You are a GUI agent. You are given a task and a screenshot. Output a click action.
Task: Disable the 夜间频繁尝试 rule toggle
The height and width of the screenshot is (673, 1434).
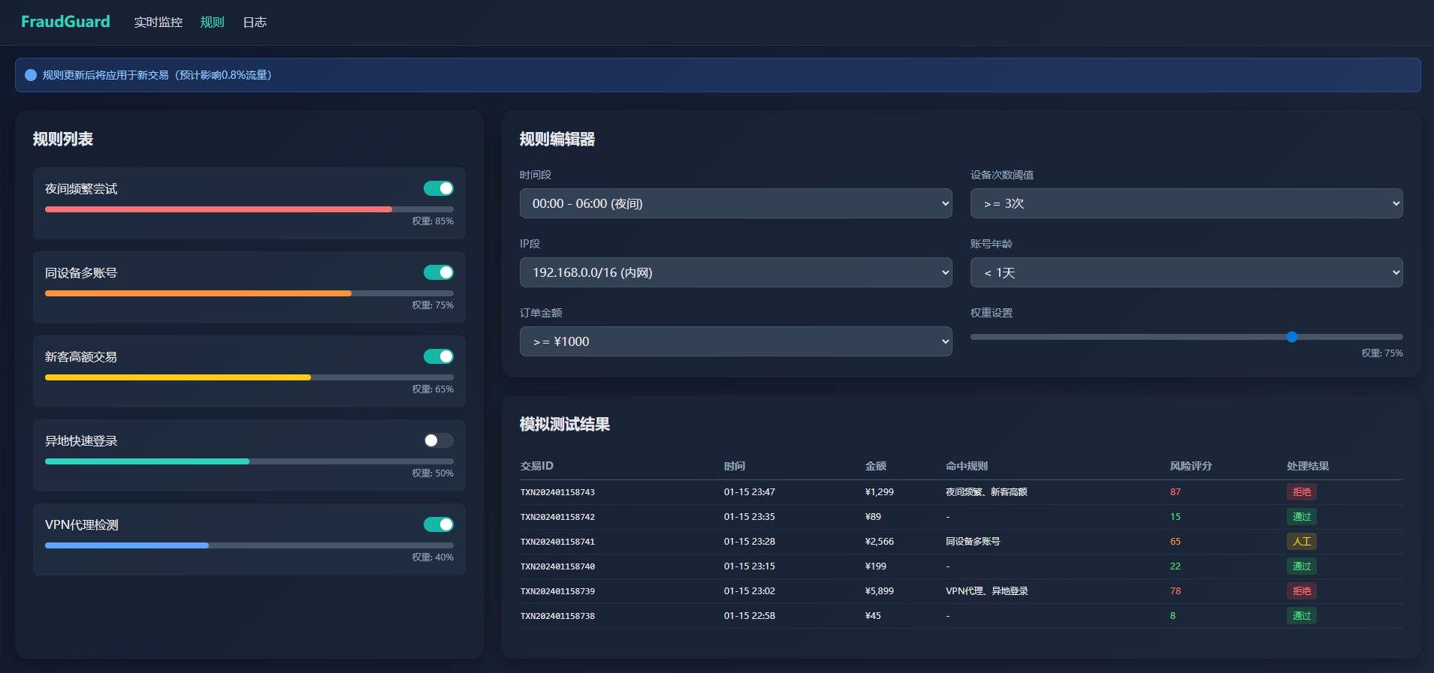click(439, 188)
